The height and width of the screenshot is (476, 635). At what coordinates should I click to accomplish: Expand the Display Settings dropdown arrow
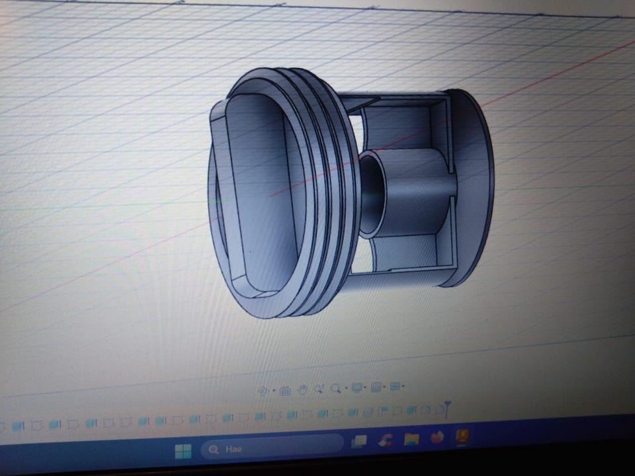pos(365,388)
